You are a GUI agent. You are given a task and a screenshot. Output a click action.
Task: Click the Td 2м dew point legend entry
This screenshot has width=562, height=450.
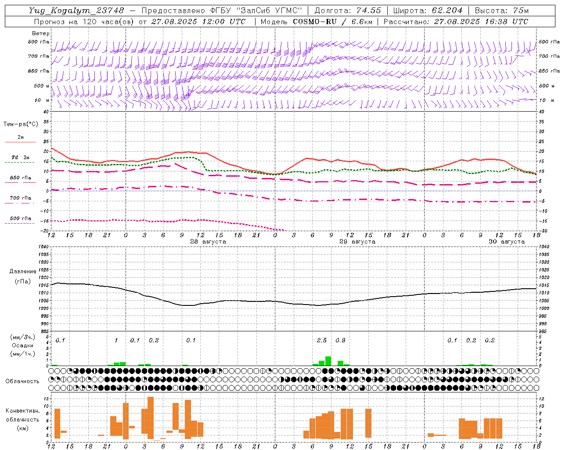pos(21,157)
